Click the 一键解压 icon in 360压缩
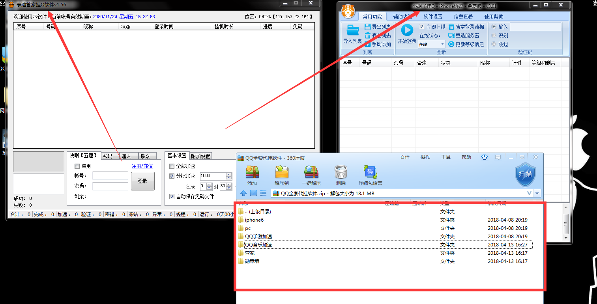The width and height of the screenshot is (597, 304). tap(311, 172)
